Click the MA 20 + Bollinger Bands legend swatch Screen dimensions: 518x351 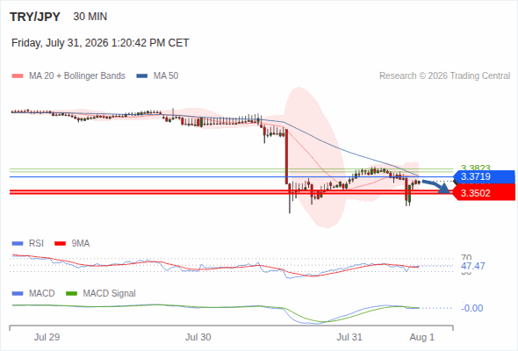click(18, 76)
